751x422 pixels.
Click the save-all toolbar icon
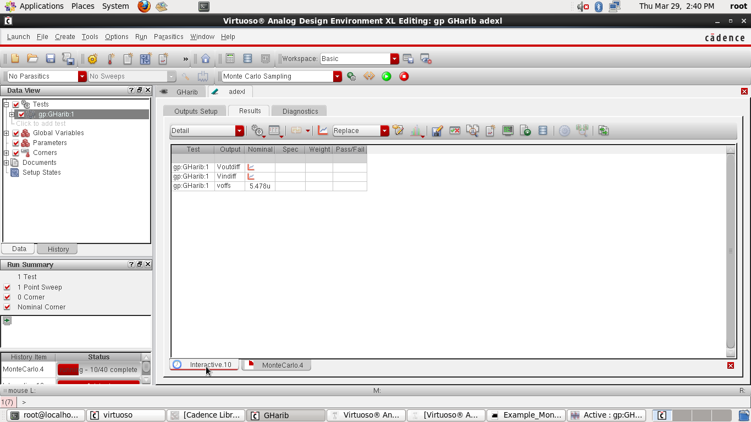pyautogui.click(x=68, y=59)
